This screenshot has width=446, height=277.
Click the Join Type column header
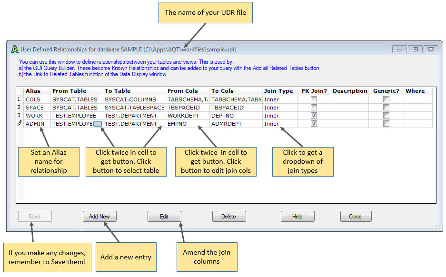(x=280, y=91)
